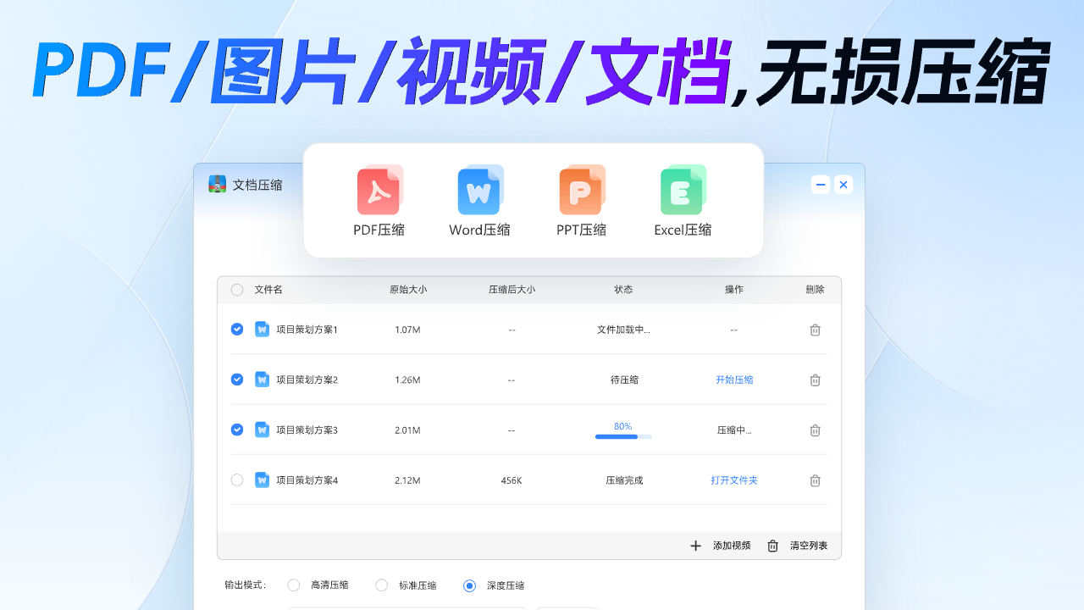The image size is (1084, 610).
Task: Click the Word file icon beside 项目策划方案1
Action: coord(262,330)
